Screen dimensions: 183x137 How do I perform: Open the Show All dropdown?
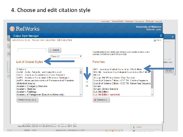coord(66,56)
